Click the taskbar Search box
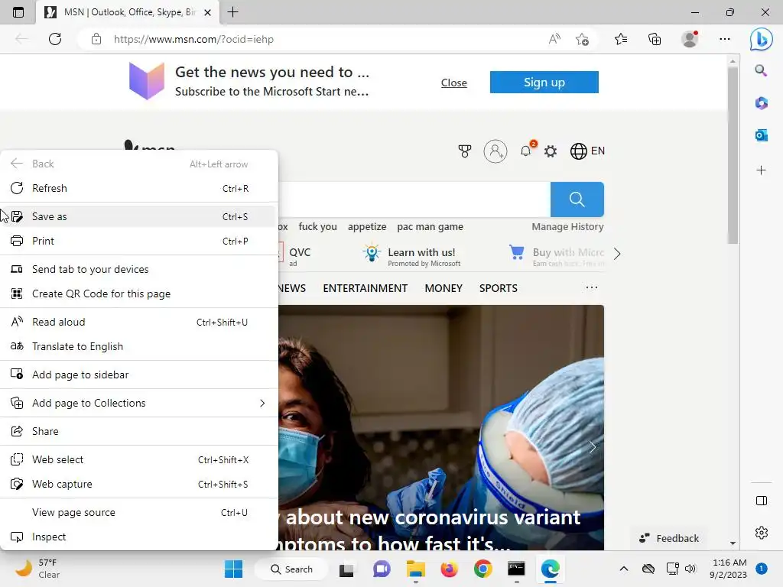This screenshot has width=783, height=587. pos(291,569)
